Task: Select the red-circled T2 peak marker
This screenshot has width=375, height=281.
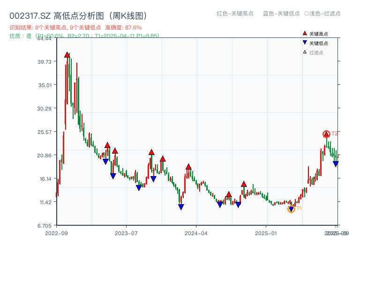Action: coord(325,134)
